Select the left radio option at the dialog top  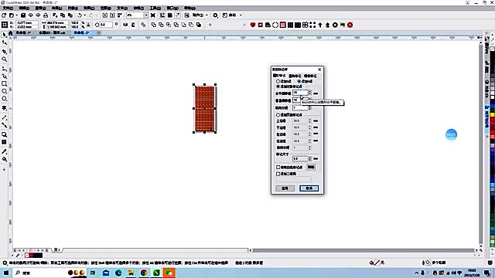(x=278, y=81)
